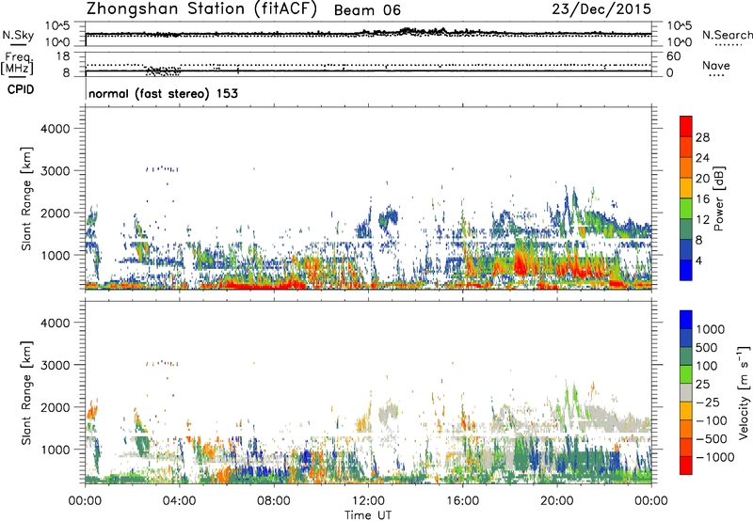Click the '20:00' time axis tick
Screen dimensions: 753x521
[557, 501]
